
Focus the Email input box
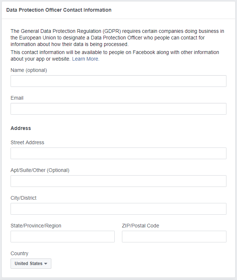pos(118,109)
